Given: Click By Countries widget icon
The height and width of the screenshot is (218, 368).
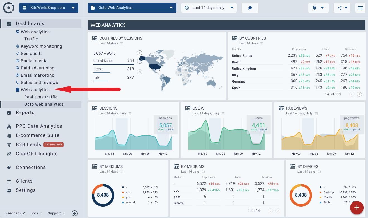Looking at the screenshot, I should (235, 38).
